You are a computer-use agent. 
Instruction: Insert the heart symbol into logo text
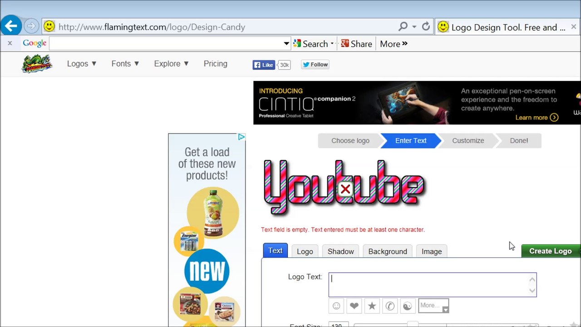tap(354, 306)
